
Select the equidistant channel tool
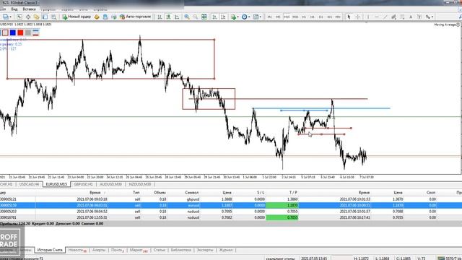tap(393, 17)
